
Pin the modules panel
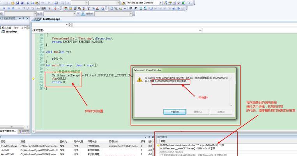149,137
